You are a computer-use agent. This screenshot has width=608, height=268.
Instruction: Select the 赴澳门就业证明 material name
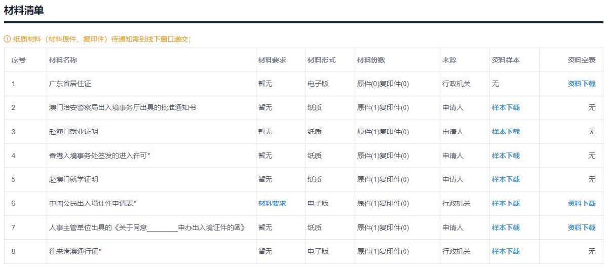[x=73, y=132]
